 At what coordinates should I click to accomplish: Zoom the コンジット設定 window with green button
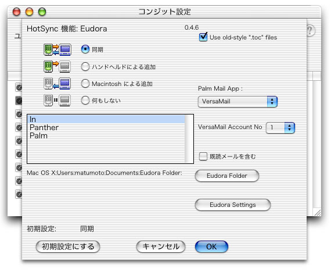click(x=42, y=12)
